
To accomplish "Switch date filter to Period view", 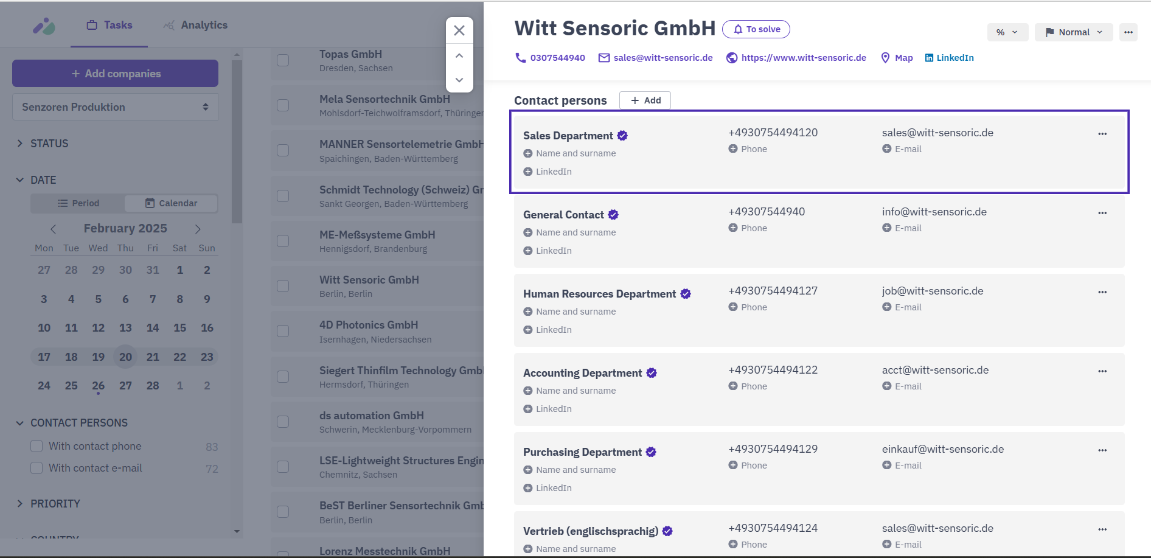I will pyautogui.click(x=78, y=203).
